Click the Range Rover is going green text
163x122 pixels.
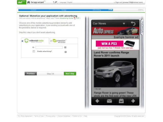click(x=115, y=94)
